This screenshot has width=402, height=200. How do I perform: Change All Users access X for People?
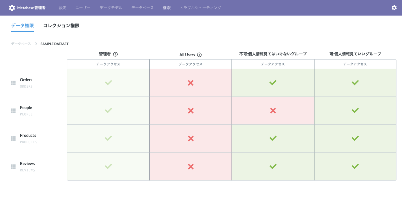191,111
